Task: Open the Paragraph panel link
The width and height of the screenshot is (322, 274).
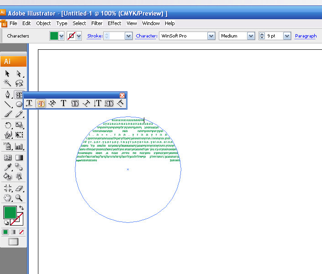Action: pyautogui.click(x=306, y=36)
